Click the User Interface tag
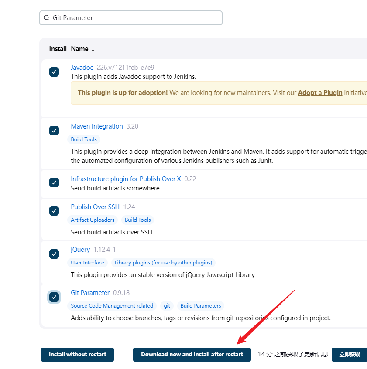 tap(87, 263)
